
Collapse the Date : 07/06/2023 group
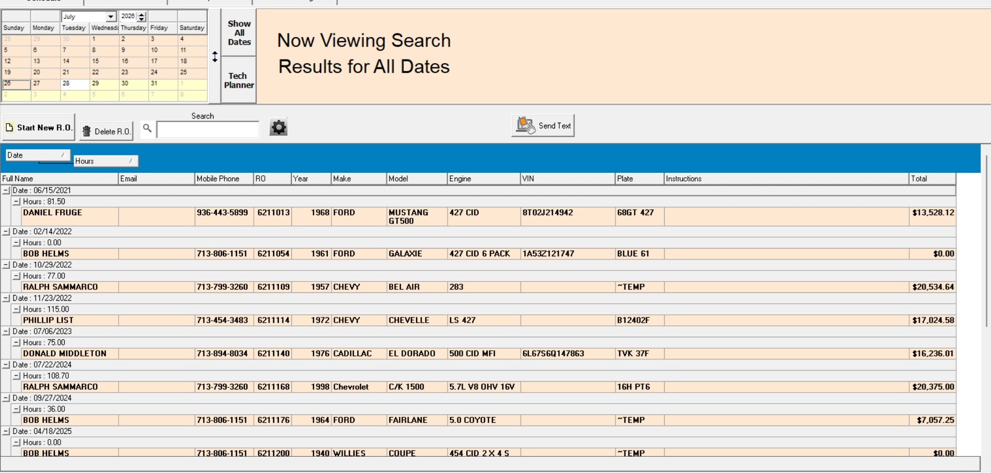pos(6,332)
